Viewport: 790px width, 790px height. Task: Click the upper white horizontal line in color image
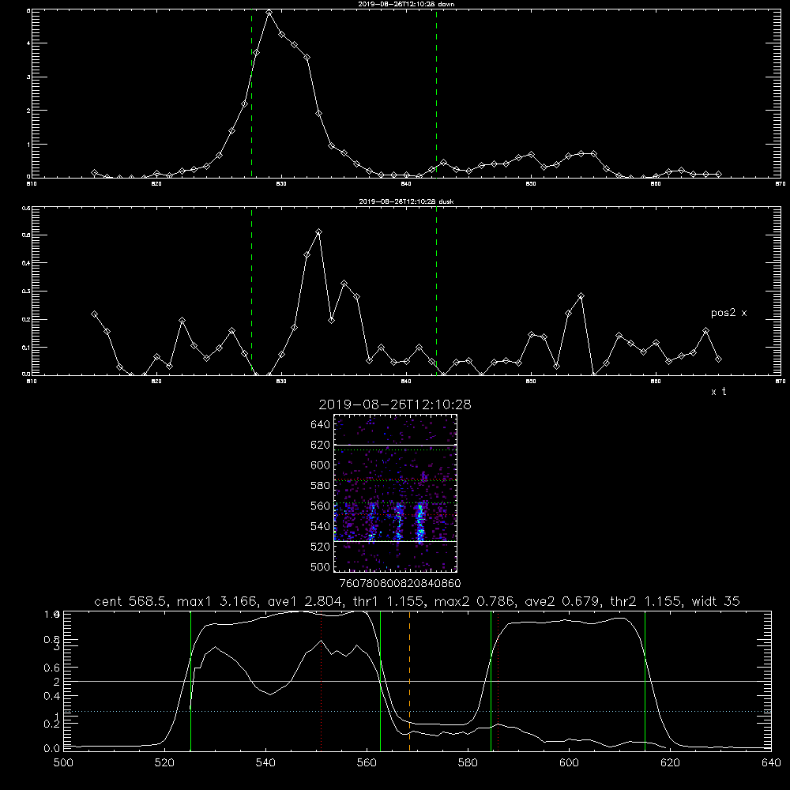coord(396,445)
